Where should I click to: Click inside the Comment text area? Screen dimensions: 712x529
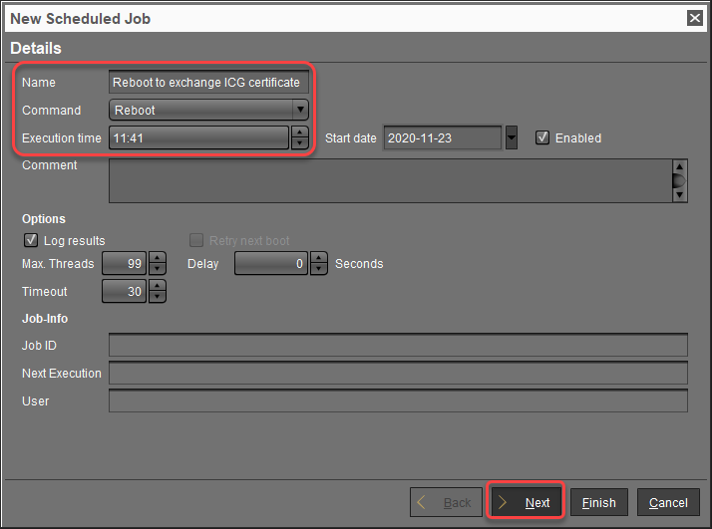point(389,181)
